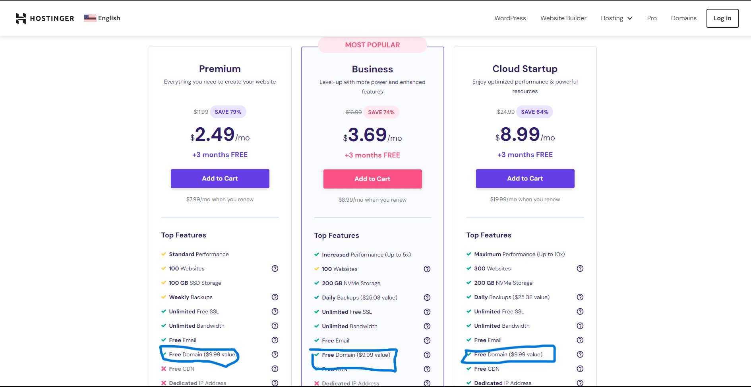Open help for Business Free Domain feature

point(427,355)
